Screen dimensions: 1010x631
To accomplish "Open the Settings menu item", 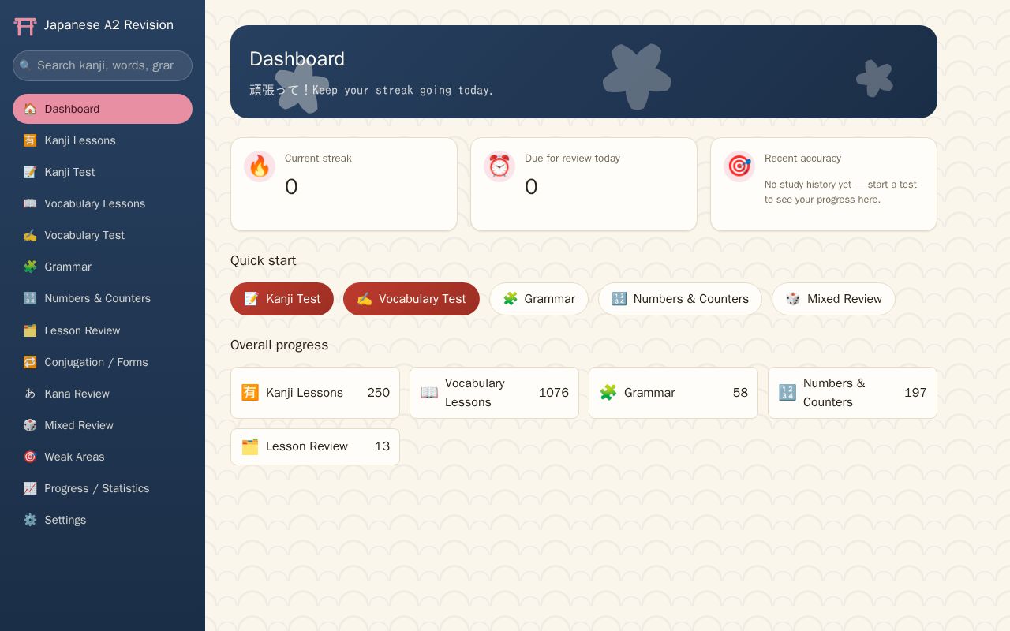I will click(x=103, y=520).
